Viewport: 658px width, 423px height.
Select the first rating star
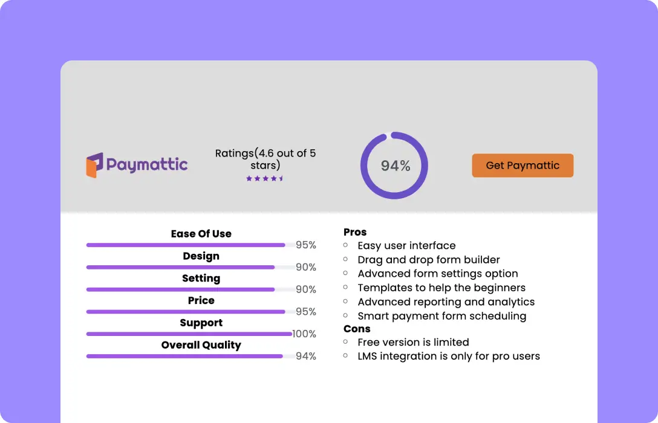(x=249, y=178)
